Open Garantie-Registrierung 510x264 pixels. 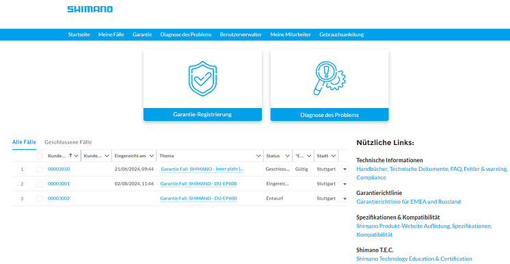[x=202, y=115]
